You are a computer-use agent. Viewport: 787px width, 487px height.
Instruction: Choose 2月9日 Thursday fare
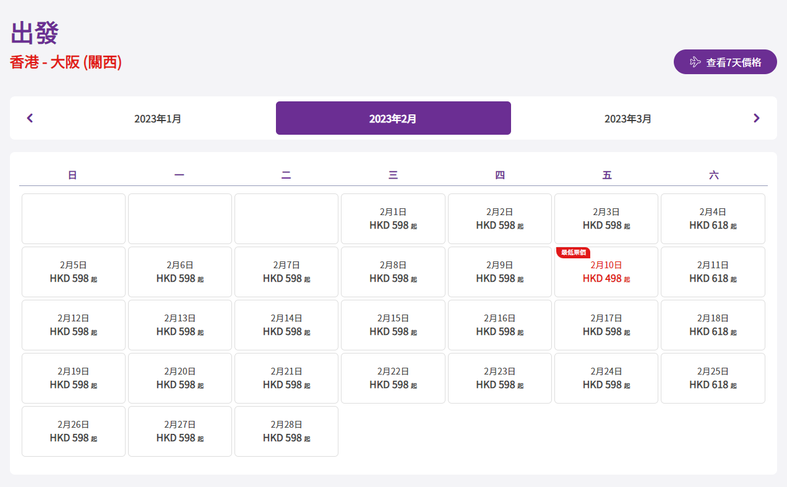[x=499, y=272]
